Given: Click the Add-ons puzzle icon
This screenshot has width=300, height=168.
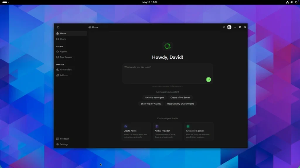Looking at the screenshot, I should coord(58,75).
